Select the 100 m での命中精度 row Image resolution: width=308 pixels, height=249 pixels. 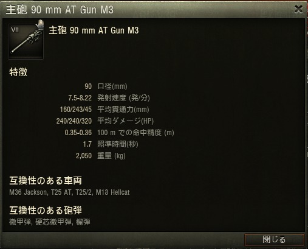120,133
